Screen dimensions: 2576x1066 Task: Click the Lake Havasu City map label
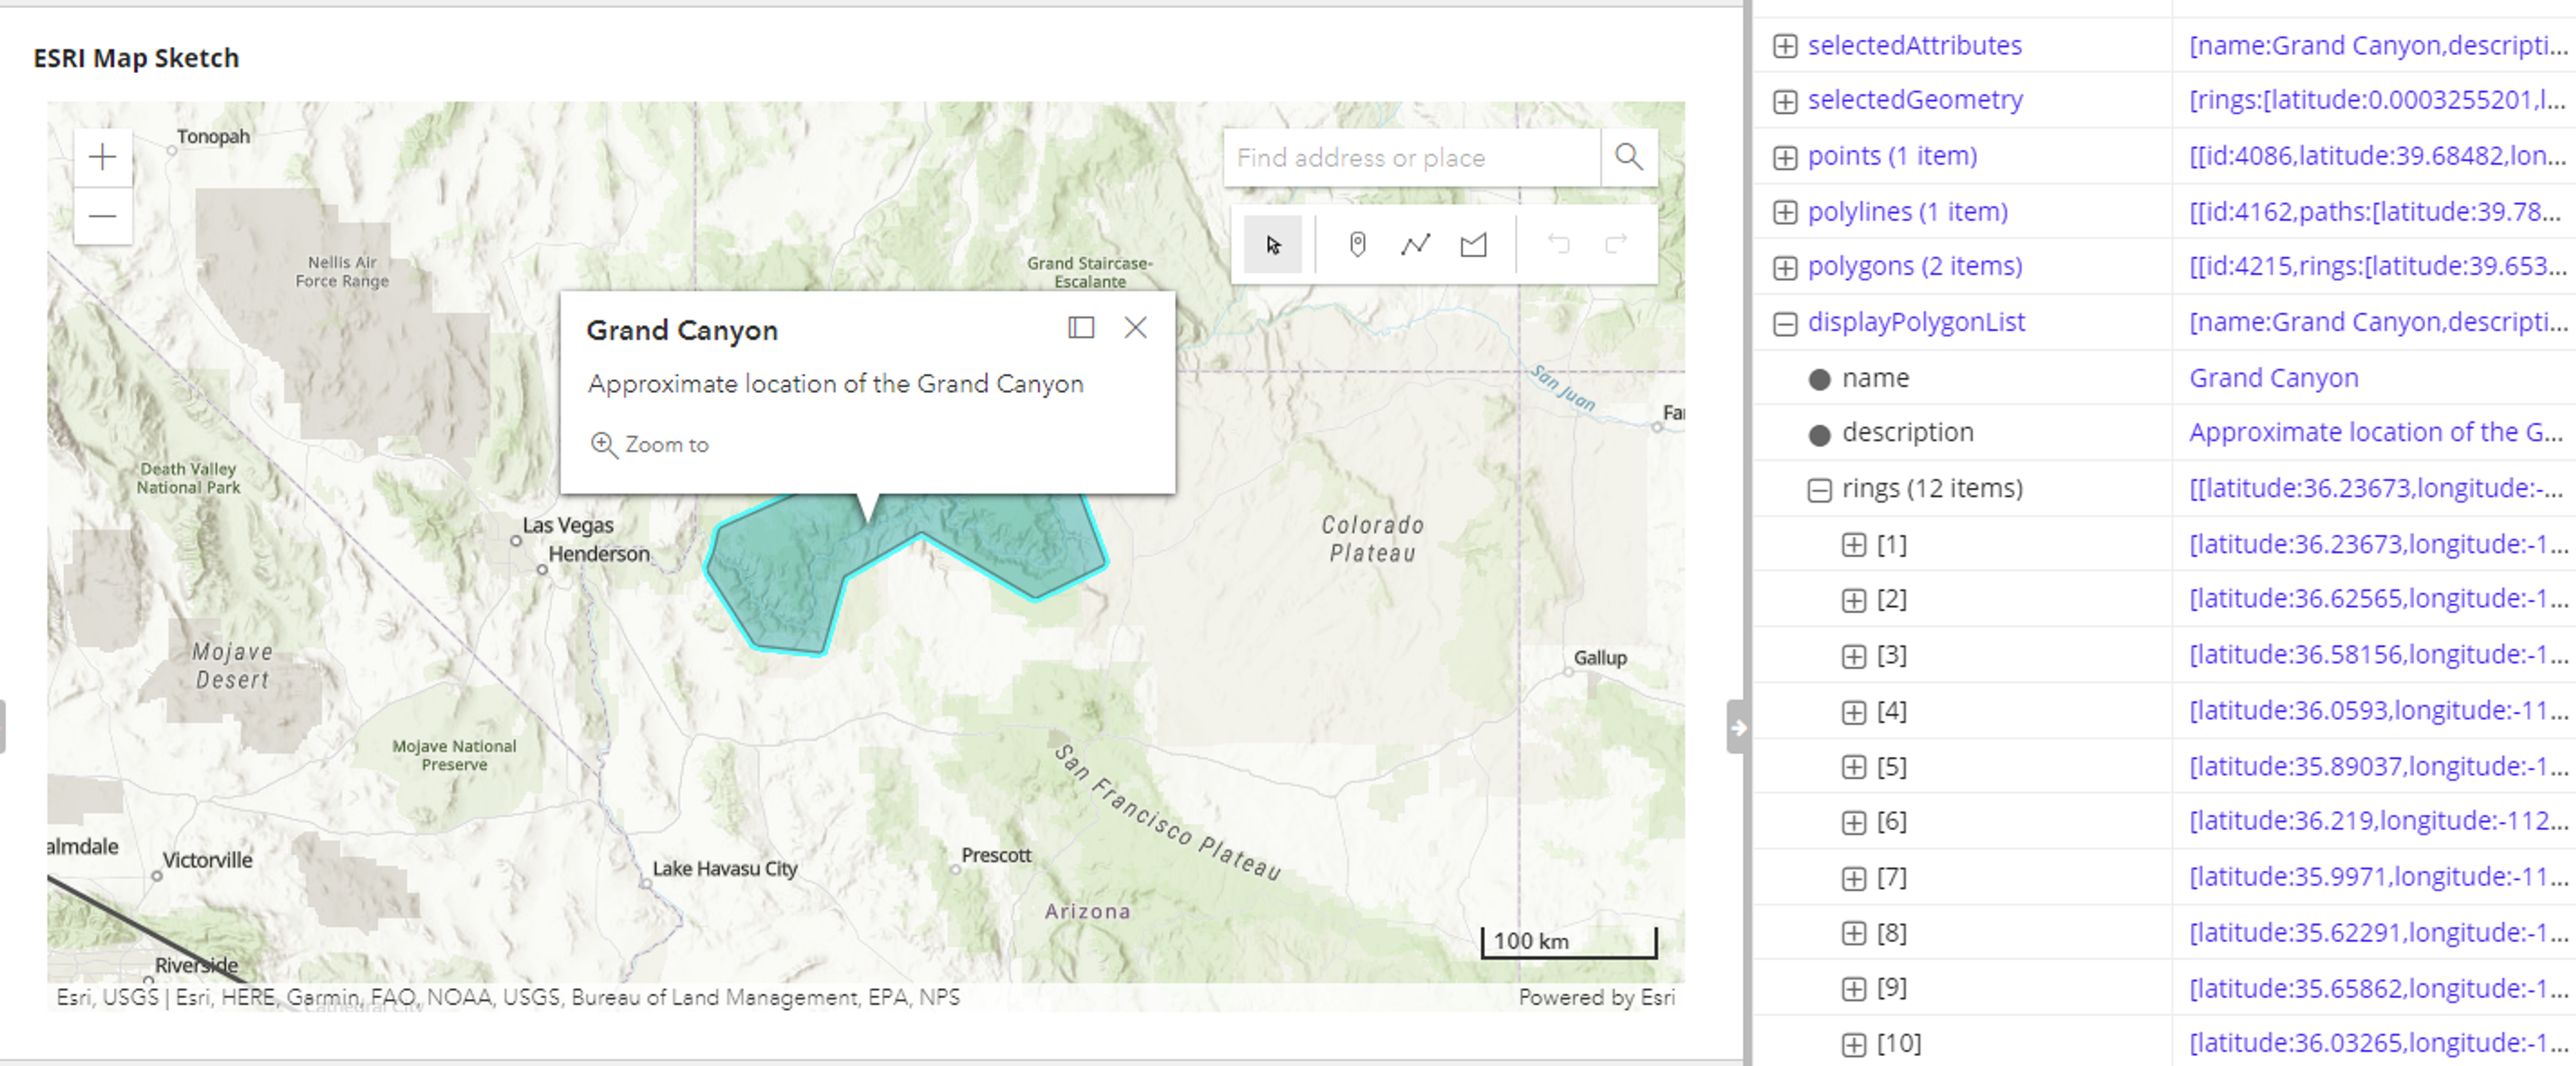(x=725, y=868)
